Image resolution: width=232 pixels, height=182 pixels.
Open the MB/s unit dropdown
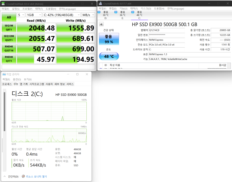(x=88, y=15)
